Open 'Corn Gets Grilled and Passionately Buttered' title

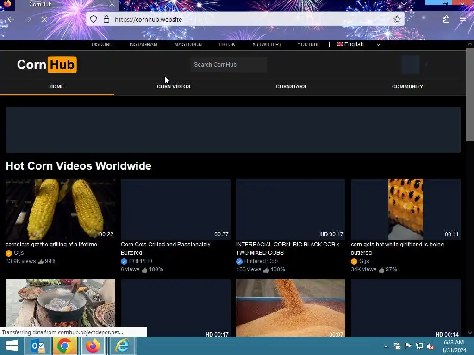(x=166, y=248)
